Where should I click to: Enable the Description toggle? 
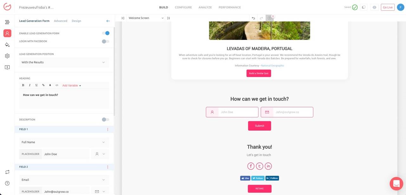pyautogui.click(x=106, y=120)
